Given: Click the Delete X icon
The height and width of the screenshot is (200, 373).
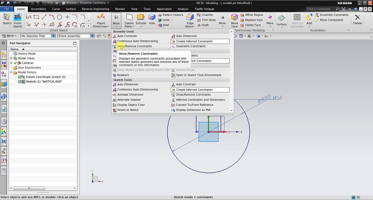Looking at the screenshot, I should [357, 17].
